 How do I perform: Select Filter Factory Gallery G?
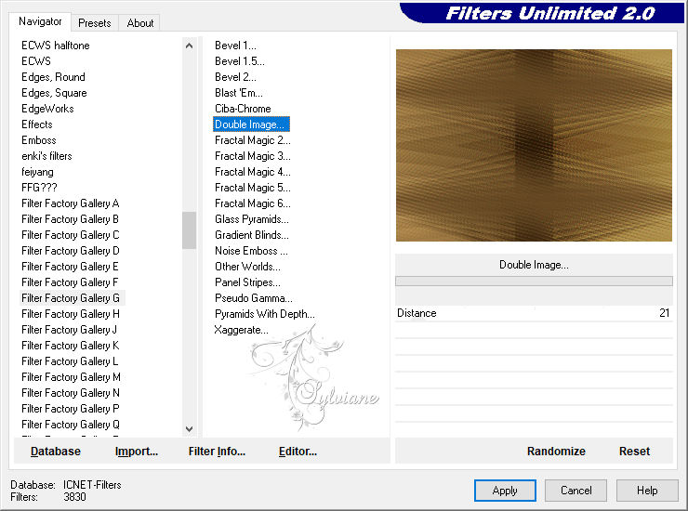pyautogui.click(x=72, y=298)
